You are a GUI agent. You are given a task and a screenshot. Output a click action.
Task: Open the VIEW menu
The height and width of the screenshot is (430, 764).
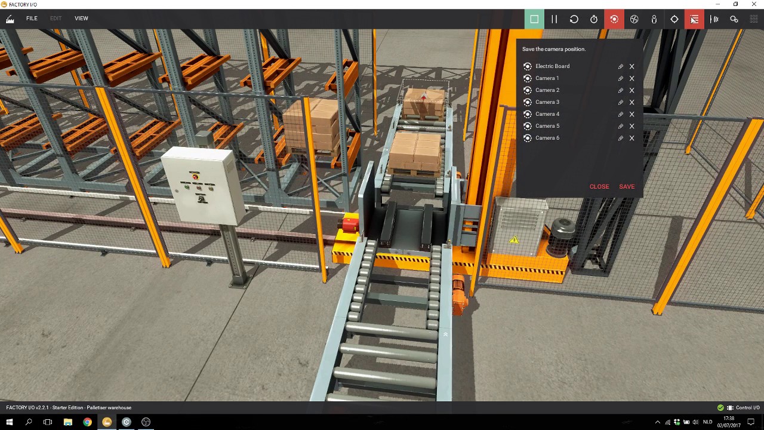pyautogui.click(x=81, y=19)
